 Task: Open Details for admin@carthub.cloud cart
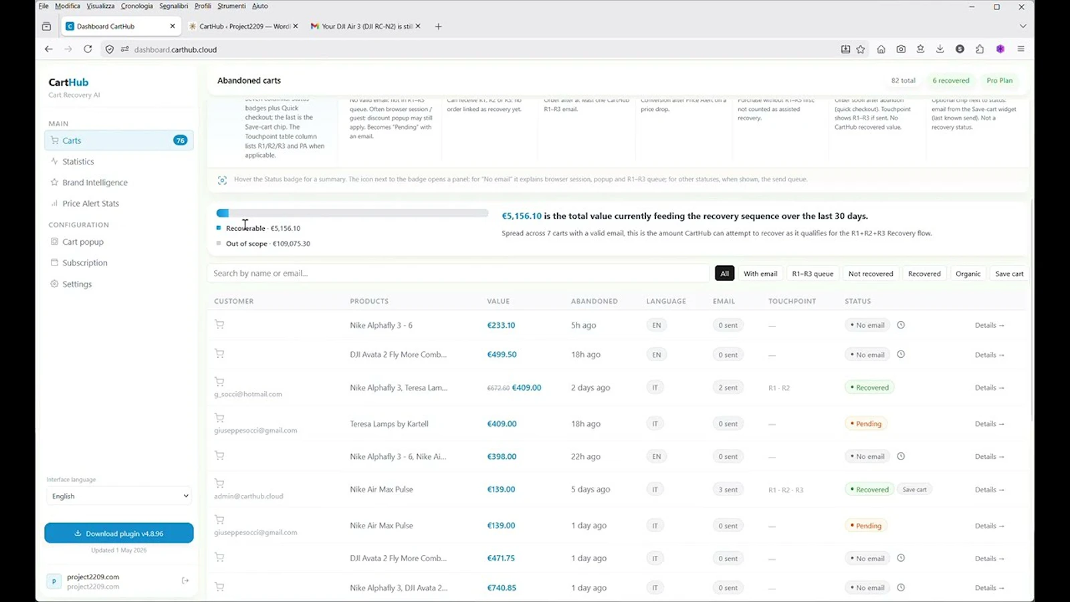[x=989, y=490]
